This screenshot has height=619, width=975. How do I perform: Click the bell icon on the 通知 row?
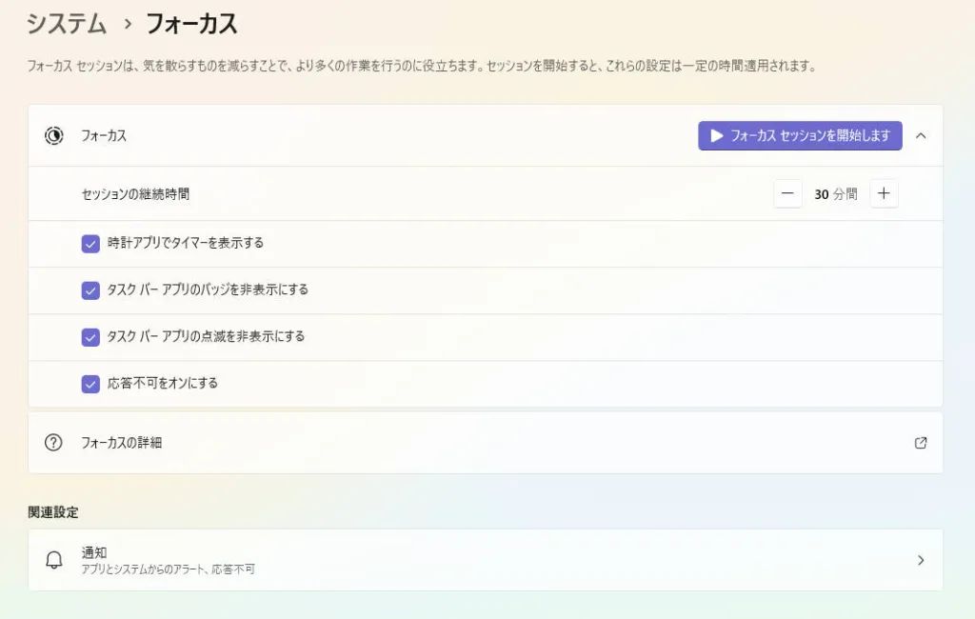(x=55, y=559)
